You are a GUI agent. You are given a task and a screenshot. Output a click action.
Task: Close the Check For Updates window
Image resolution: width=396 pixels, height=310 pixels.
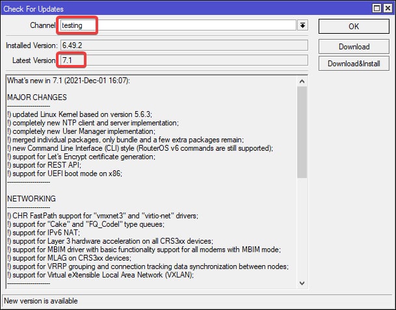pyautogui.click(x=388, y=8)
